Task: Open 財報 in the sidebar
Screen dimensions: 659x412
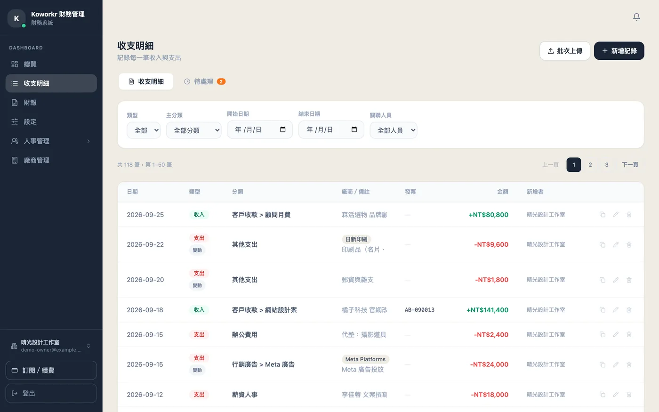Action: click(51, 103)
